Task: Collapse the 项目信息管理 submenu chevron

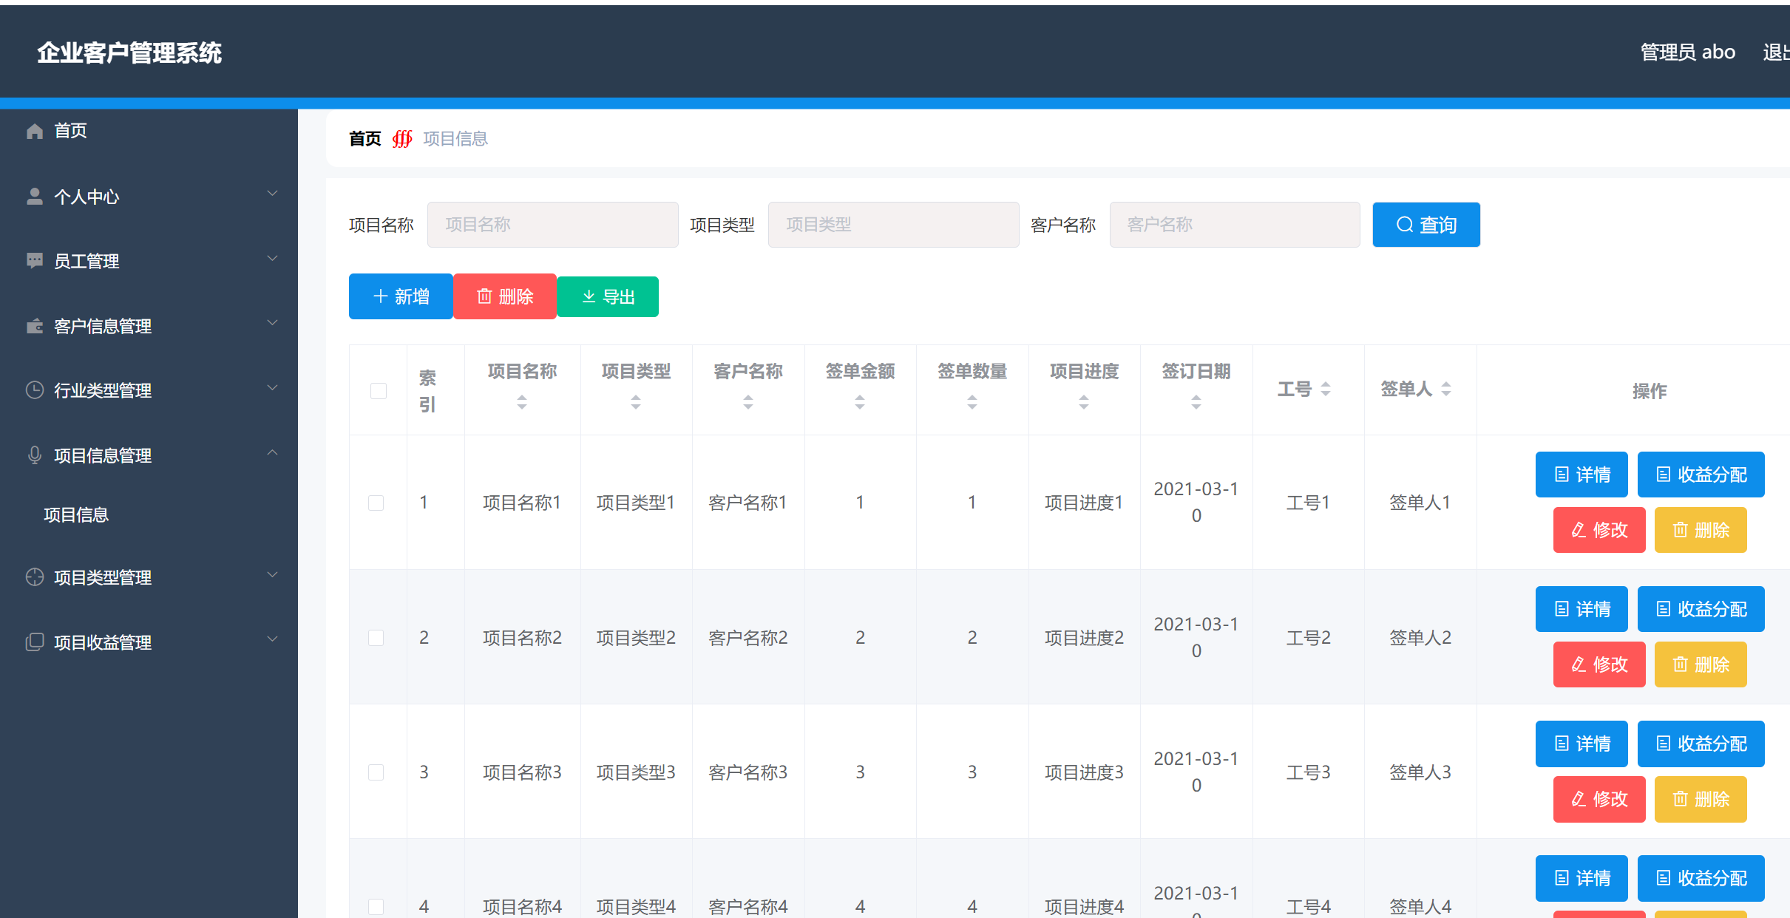Action: 273,452
